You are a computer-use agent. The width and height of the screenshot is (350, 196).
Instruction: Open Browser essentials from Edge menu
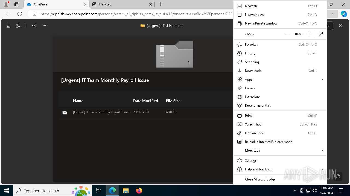pos(280,106)
